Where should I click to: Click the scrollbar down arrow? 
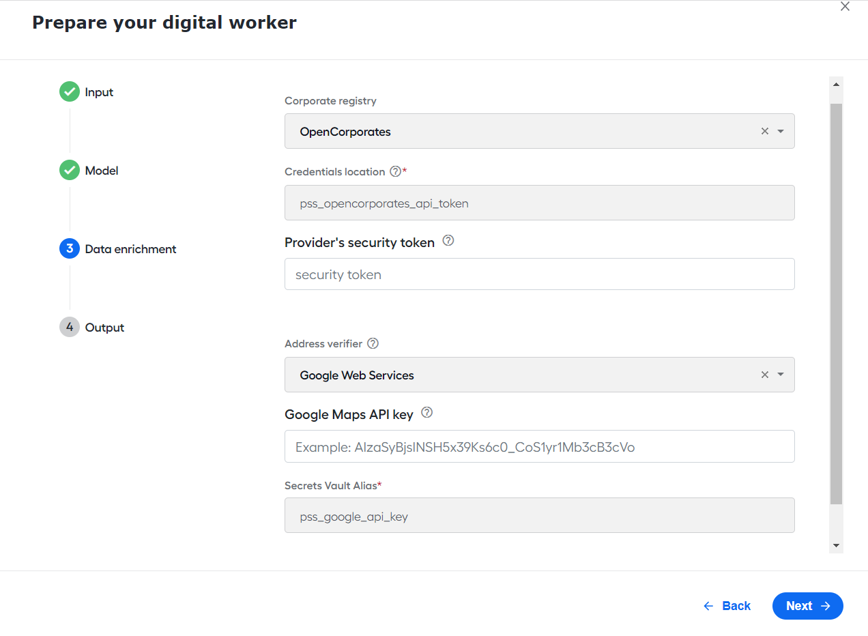click(836, 546)
